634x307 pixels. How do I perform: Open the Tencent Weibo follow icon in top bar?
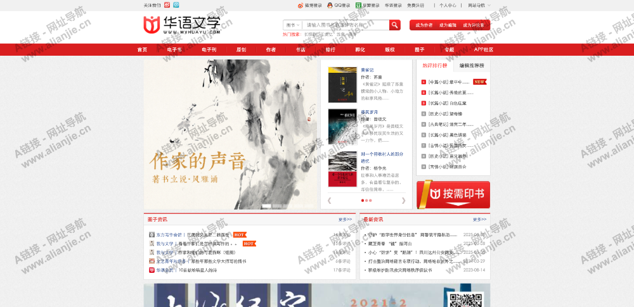pyautogui.click(x=176, y=5)
